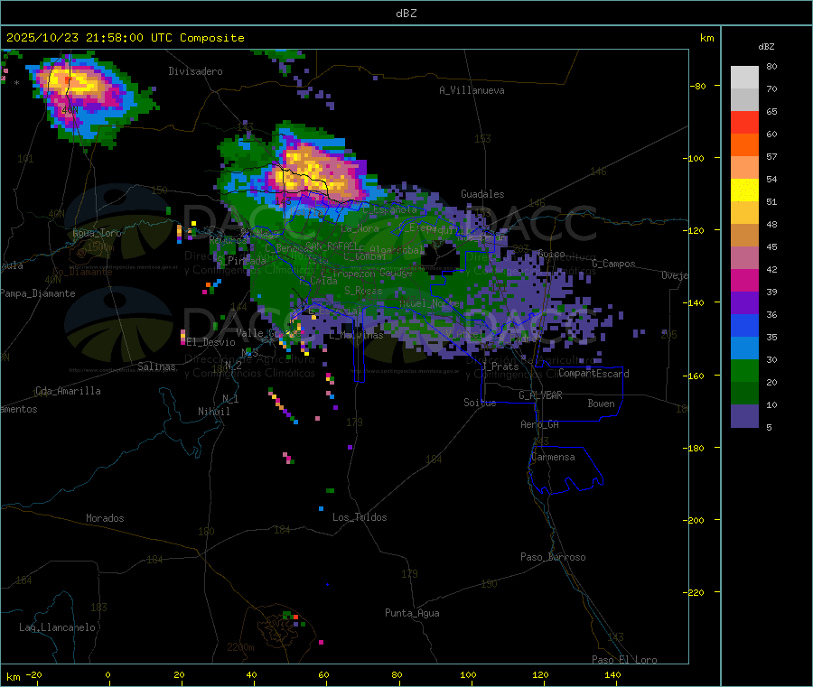Select the 80 dBZ light gray swatch
Screen dimensions: 813x687
click(x=744, y=78)
